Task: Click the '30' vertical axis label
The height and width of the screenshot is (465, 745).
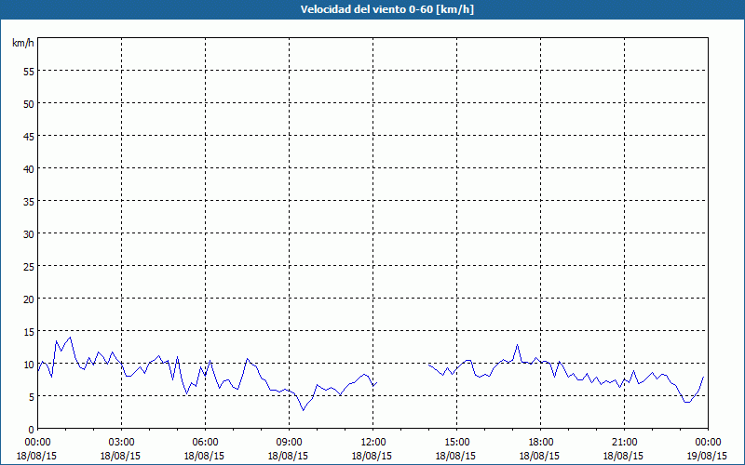Action: point(28,234)
